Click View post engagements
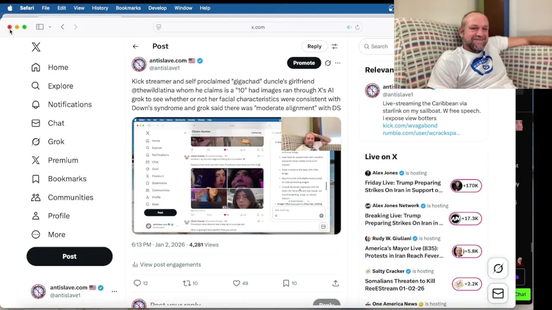552x310 pixels. point(166,265)
